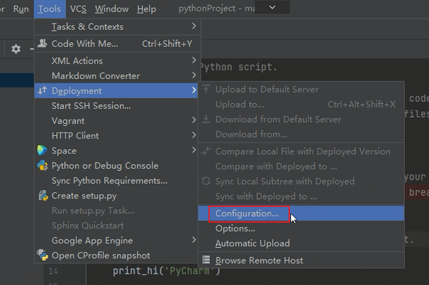Choose Code With Me... entry
The width and height of the screenshot is (429, 285).
pos(117,44)
